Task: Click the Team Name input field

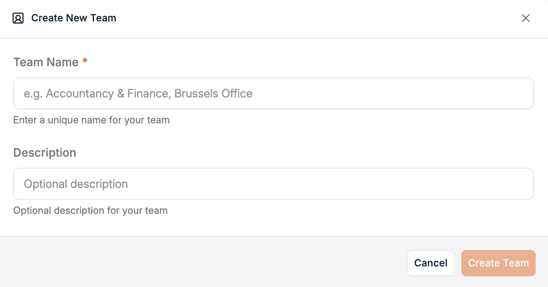Action: click(273, 93)
